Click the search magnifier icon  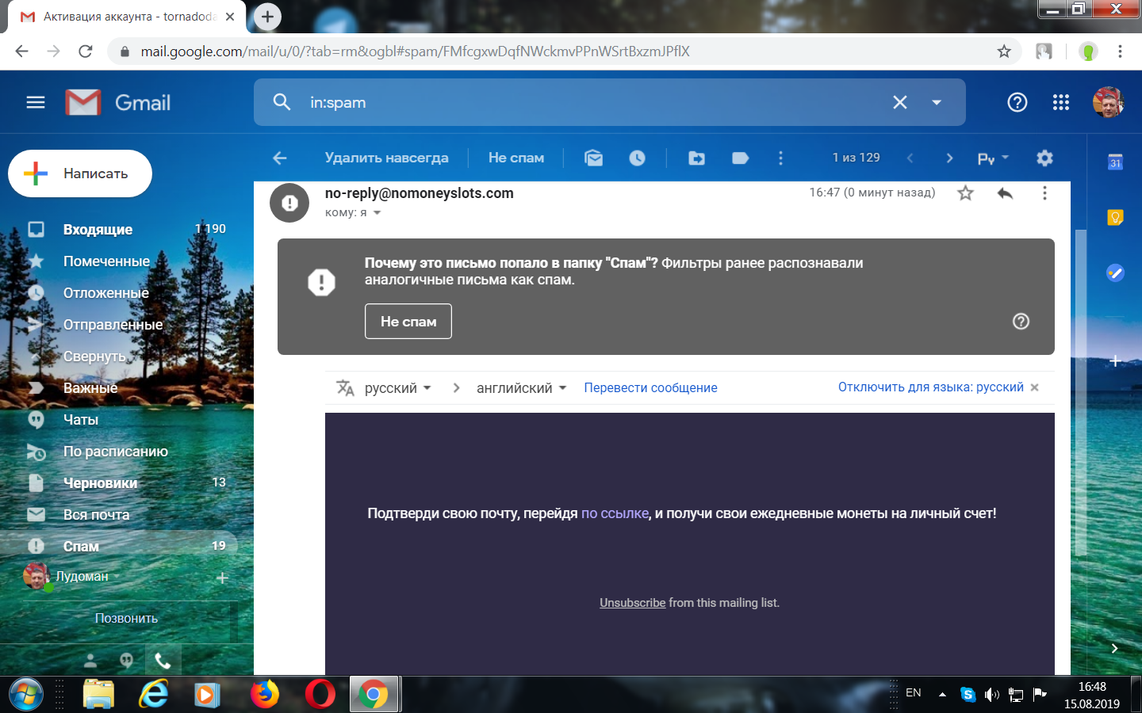(x=282, y=102)
